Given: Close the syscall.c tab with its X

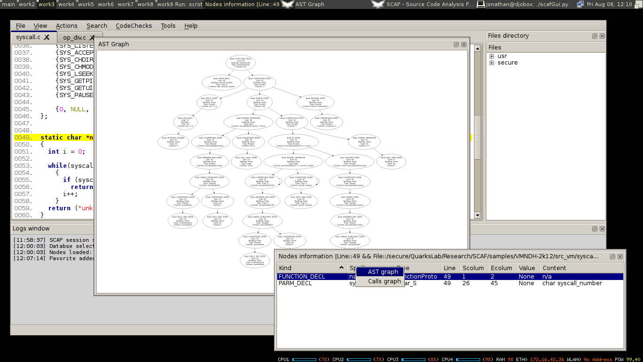Looking at the screenshot, I should [x=47, y=37].
